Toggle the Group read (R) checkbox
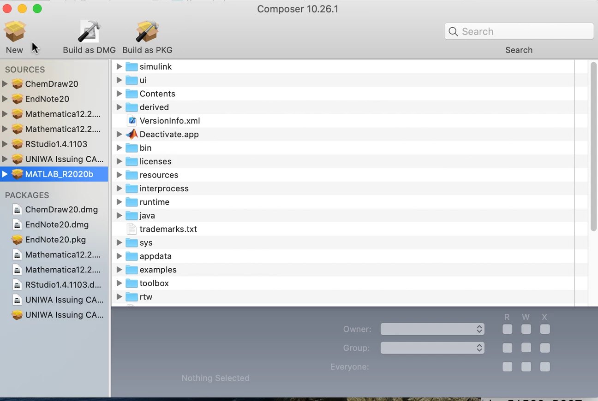 point(507,348)
